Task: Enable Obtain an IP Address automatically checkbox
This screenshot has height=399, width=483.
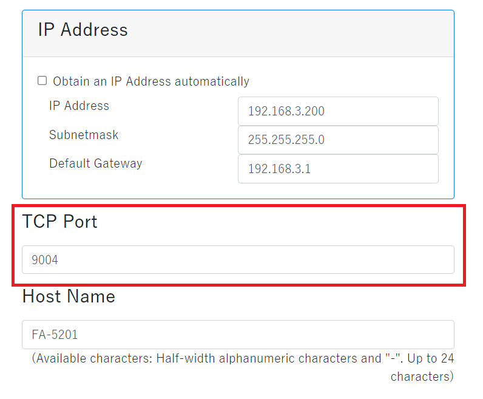Action: (x=42, y=81)
